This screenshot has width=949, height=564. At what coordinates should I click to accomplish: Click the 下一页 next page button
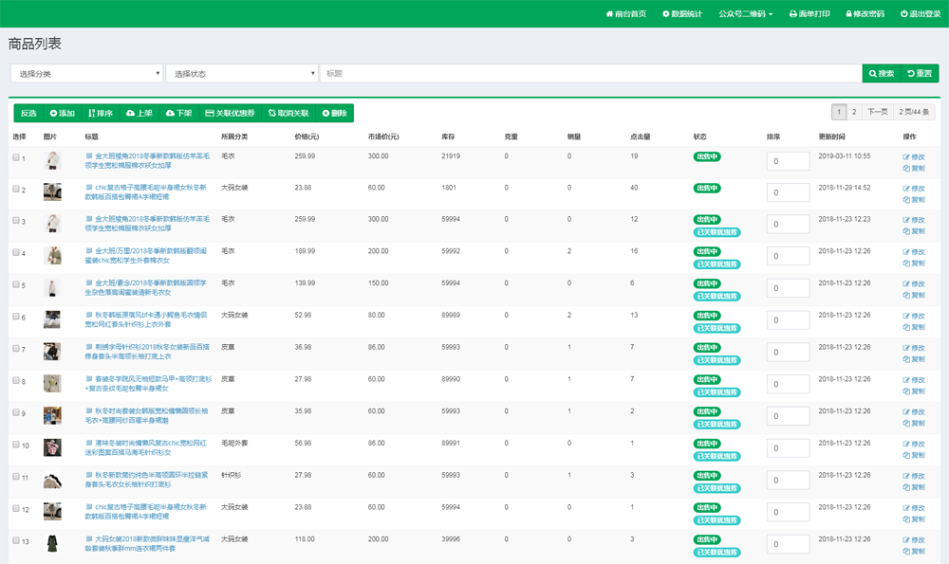[x=877, y=112]
